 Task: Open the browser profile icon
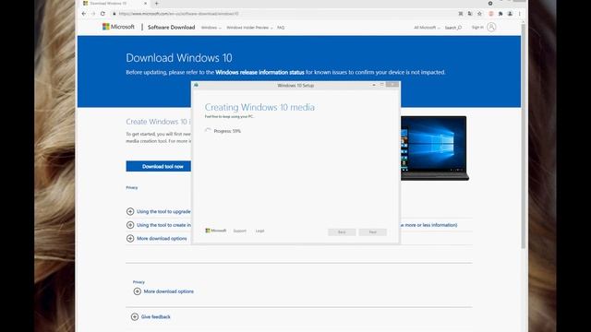point(510,14)
